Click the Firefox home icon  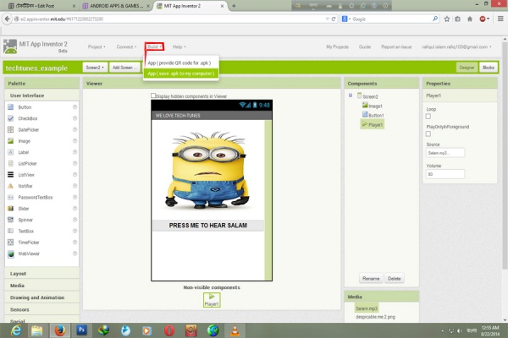tap(470, 18)
